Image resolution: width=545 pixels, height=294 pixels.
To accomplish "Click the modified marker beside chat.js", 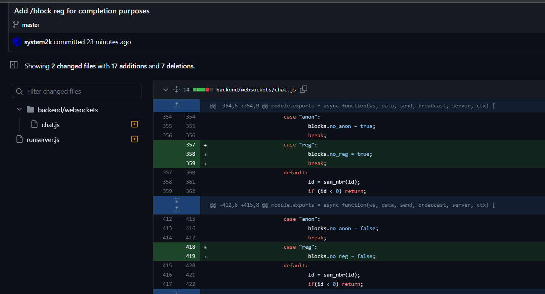I will (134, 124).
